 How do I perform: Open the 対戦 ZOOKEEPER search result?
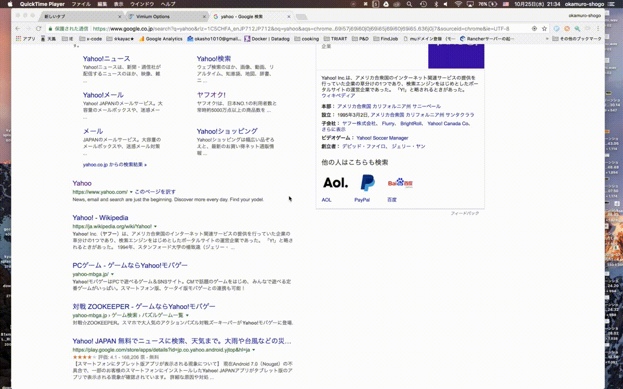(144, 306)
